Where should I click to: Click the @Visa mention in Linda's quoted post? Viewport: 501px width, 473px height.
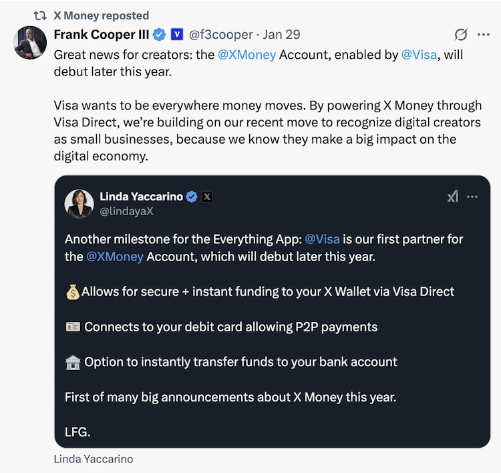coord(322,239)
